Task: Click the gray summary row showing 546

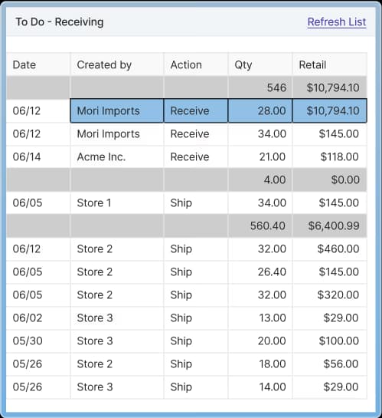Action: point(187,87)
